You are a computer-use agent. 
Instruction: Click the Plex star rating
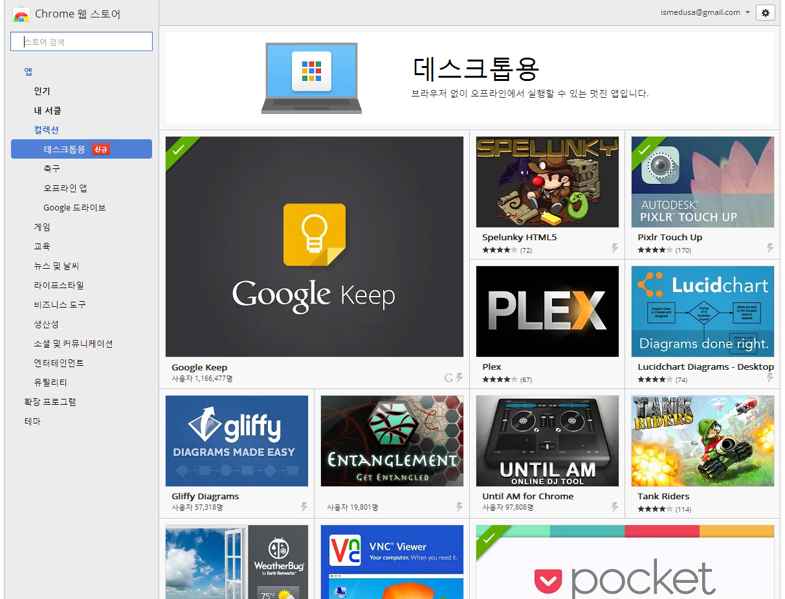coord(500,379)
